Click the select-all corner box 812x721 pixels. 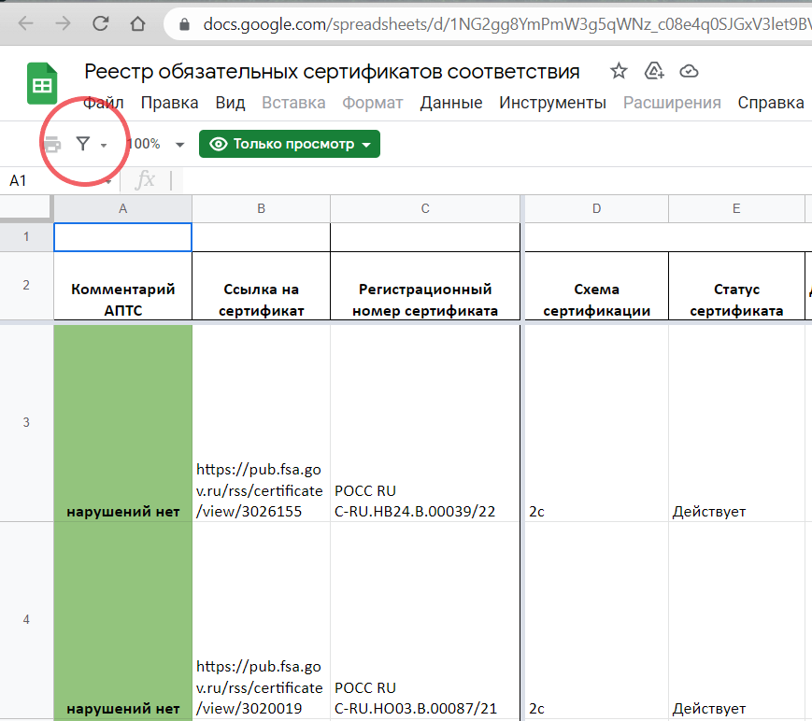pos(25,208)
